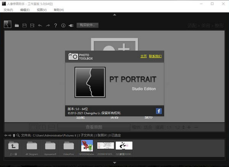Click the 查看原图 view original button
The width and height of the screenshot is (229, 167).
94,127
